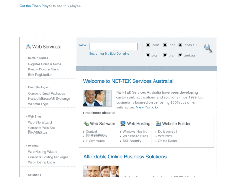Image resolution: width=236 pixels, height=177 pixels.
Task: Click the Web Software icon
Action: click(86, 123)
